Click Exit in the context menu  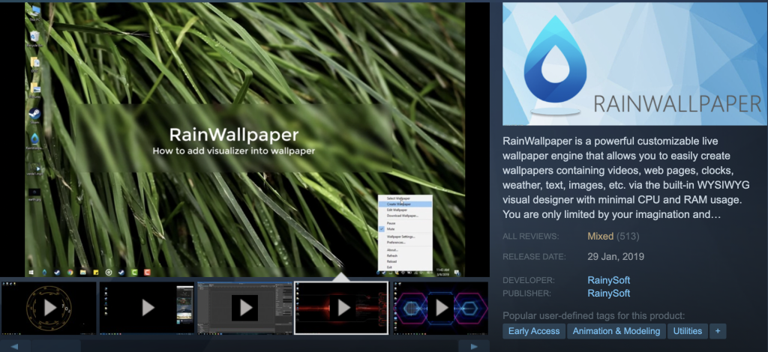tap(405, 267)
